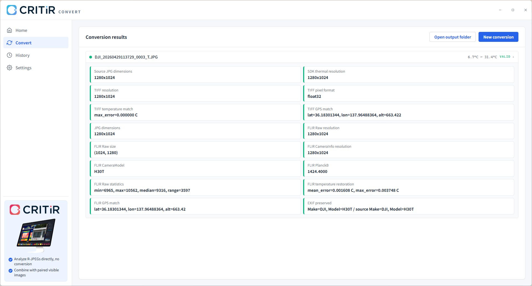The height and width of the screenshot is (286, 532).
Task: Go to the History section
Action: (x=36, y=55)
